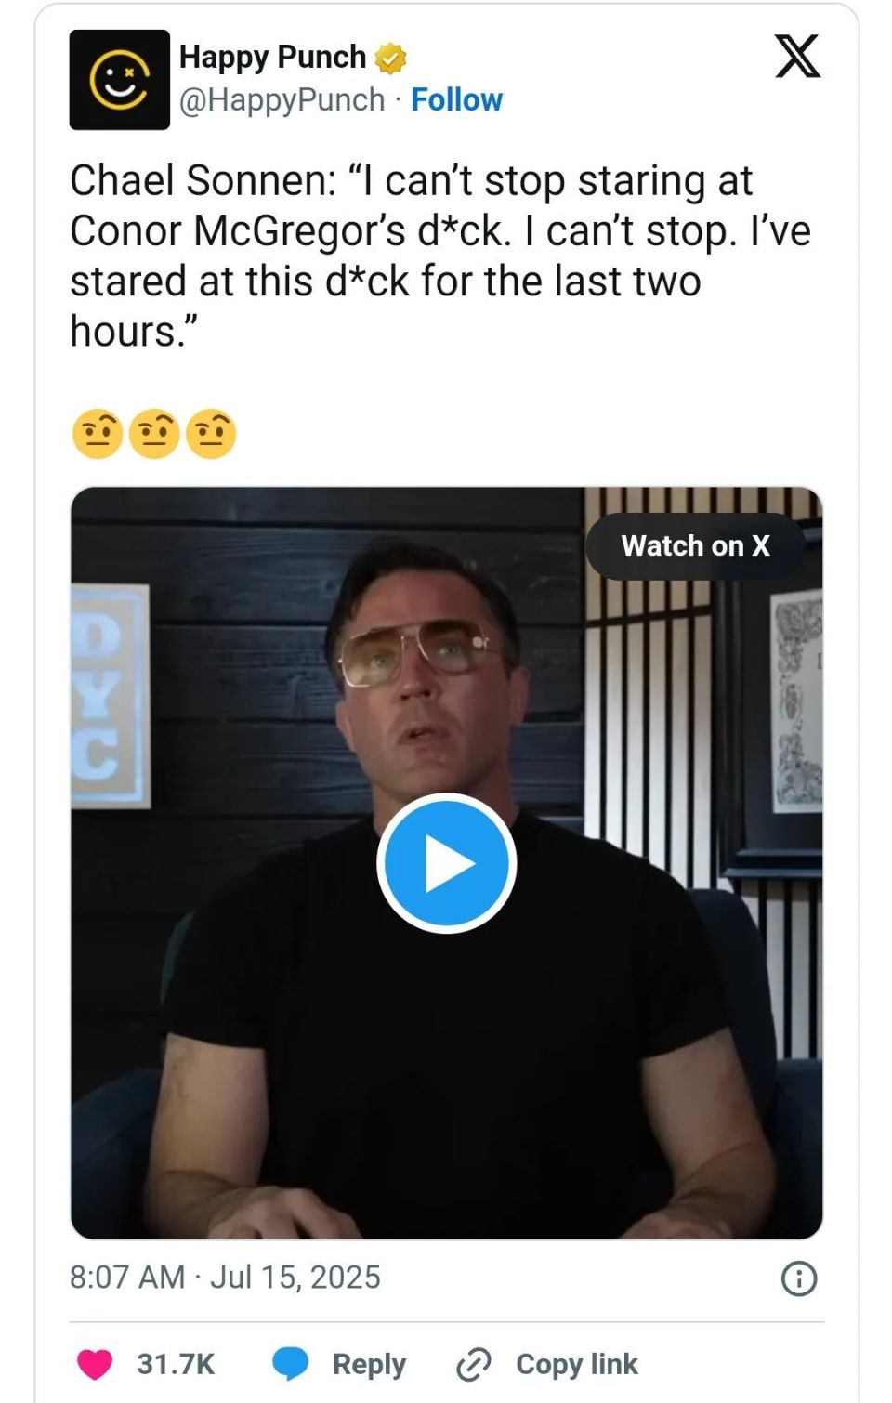This screenshot has height=1403, width=892.
Task: Open Happy Punch profile avatar
Action: coord(119,80)
